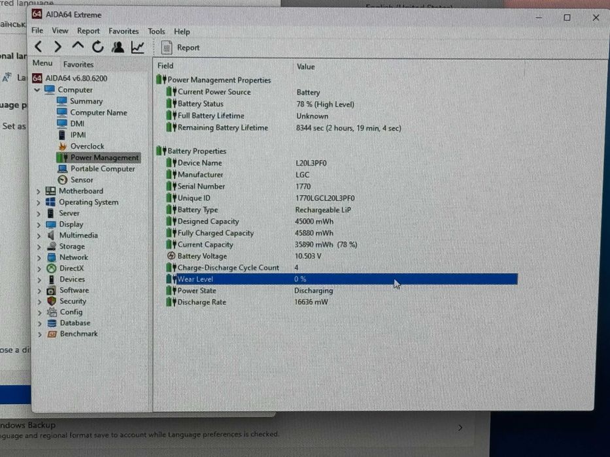The image size is (610, 457).
Task: Expand the Motherboard tree node
Action: [x=38, y=191]
